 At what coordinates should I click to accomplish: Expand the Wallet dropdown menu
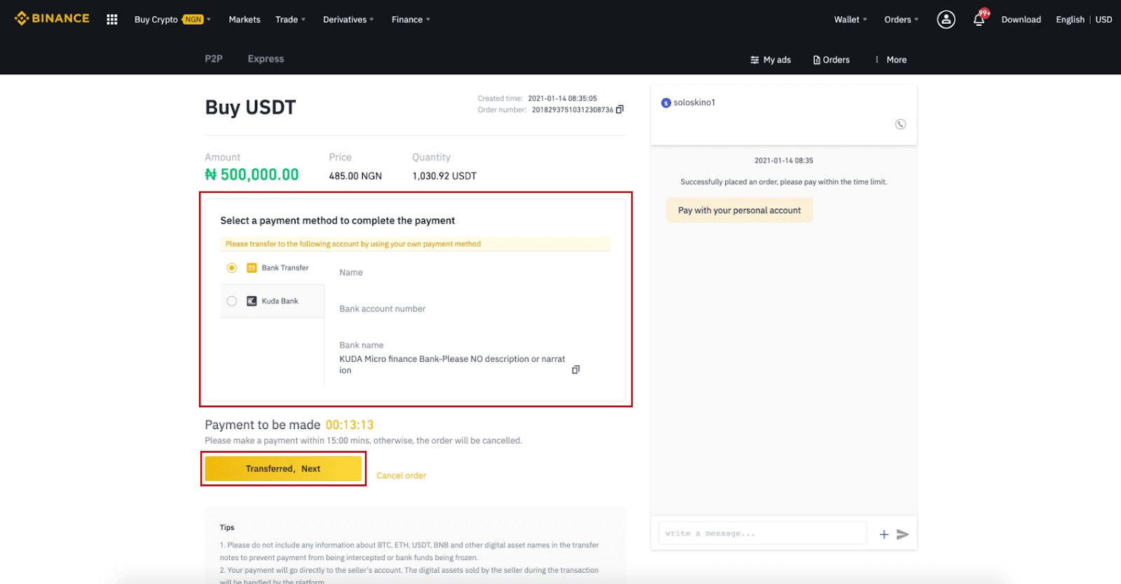(x=850, y=20)
